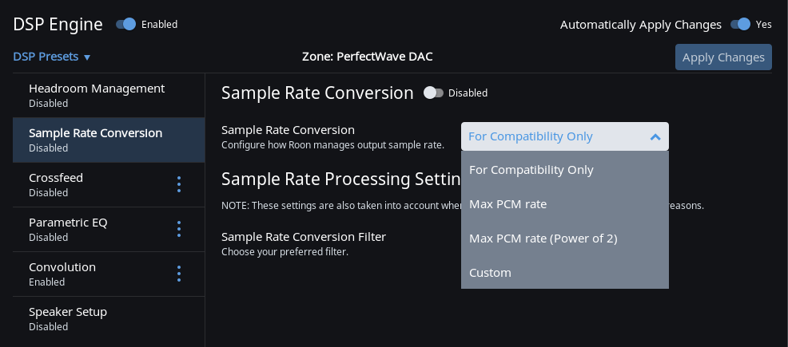
Task: Click the DSP Presets triangle arrow
Action: [87, 57]
